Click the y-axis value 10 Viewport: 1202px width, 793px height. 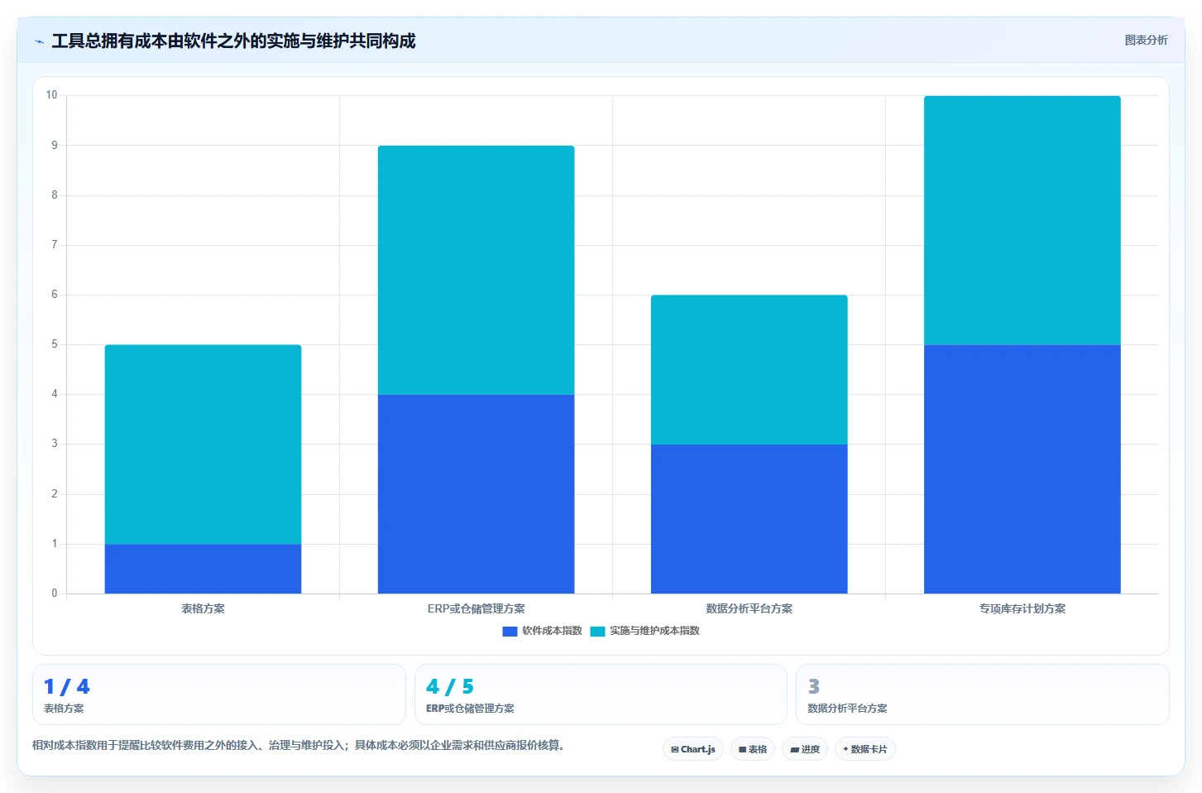pyautogui.click(x=51, y=95)
